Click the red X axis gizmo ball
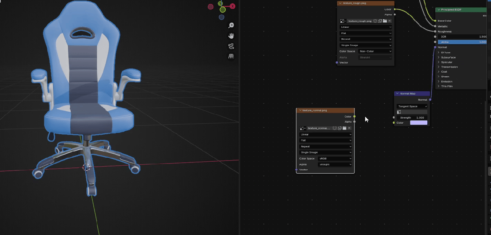Screen dimensions: 491x235 pyautogui.click(x=232, y=6)
